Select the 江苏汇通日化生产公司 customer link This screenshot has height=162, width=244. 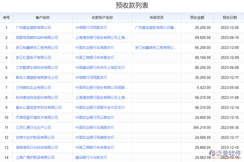33,127
